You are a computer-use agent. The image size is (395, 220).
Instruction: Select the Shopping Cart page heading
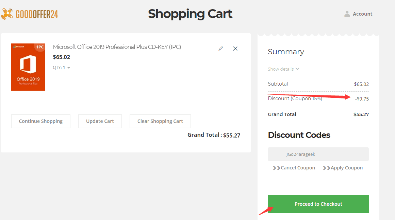pos(190,14)
